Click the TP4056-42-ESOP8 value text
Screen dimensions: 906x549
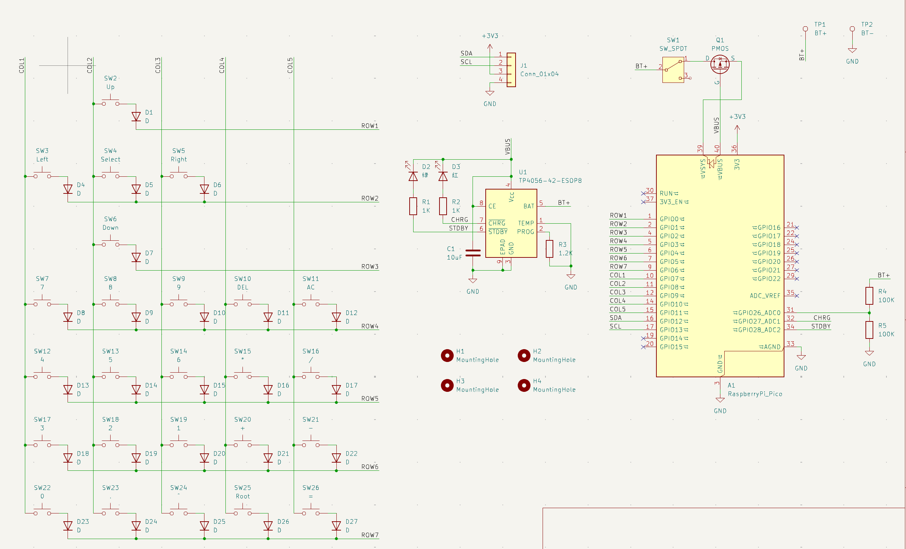coord(550,181)
